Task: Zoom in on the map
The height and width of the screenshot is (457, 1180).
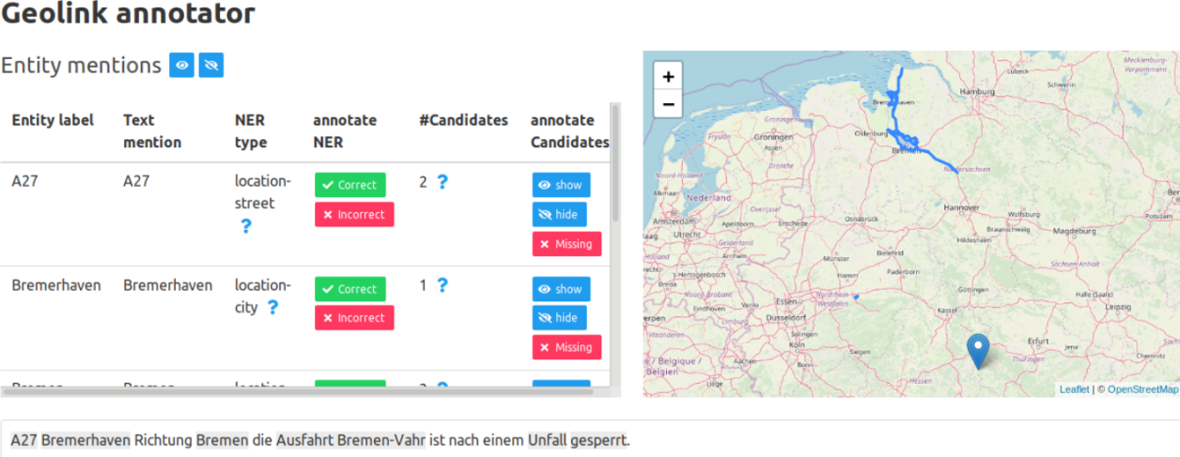Action: point(668,77)
